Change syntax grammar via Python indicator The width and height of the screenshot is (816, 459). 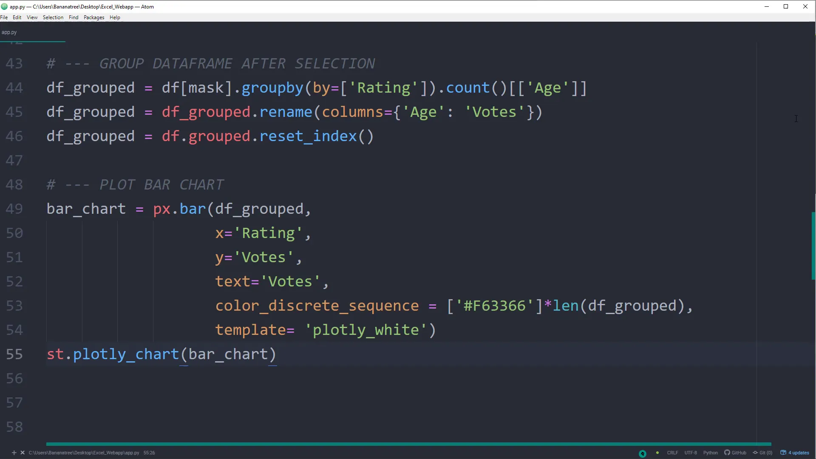click(x=711, y=453)
